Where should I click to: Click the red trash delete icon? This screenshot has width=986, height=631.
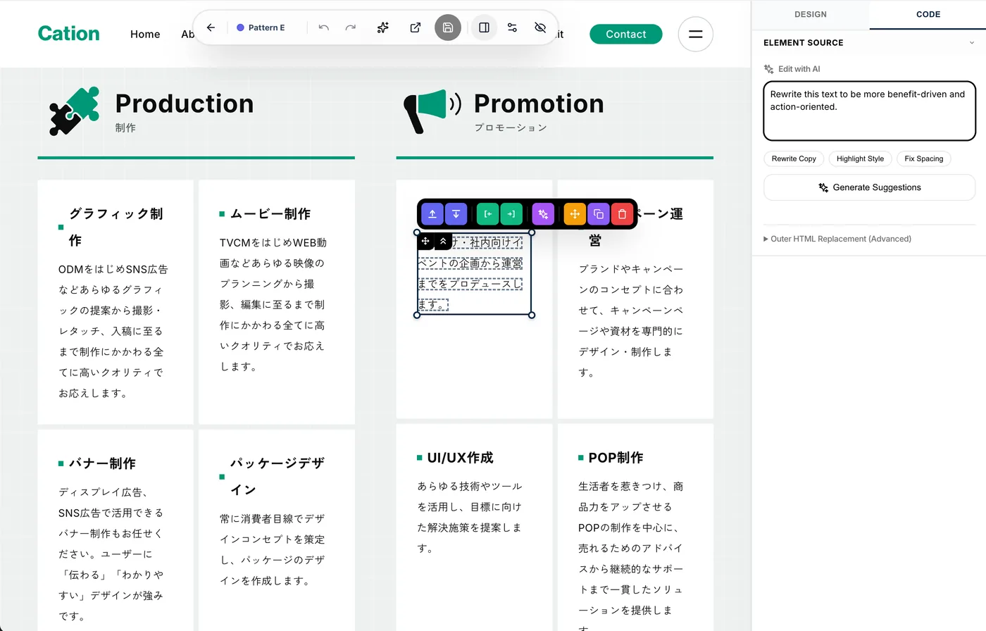(x=622, y=214)
